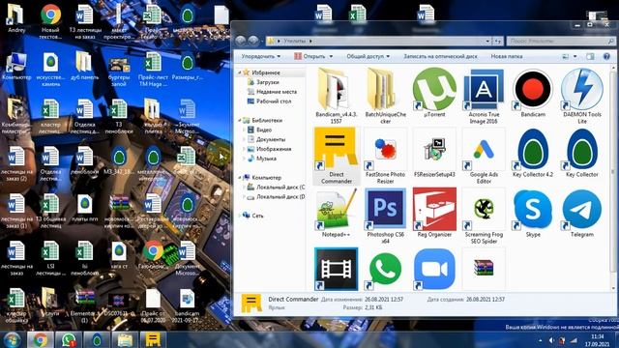Open the Google Ads Editor shortcut
The height and width of the screenshot is (348, 619).
pos(484,156)
